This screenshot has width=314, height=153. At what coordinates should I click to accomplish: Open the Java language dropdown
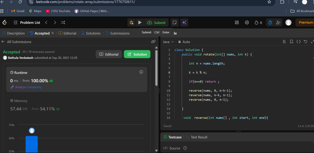(x=168, y=42)
